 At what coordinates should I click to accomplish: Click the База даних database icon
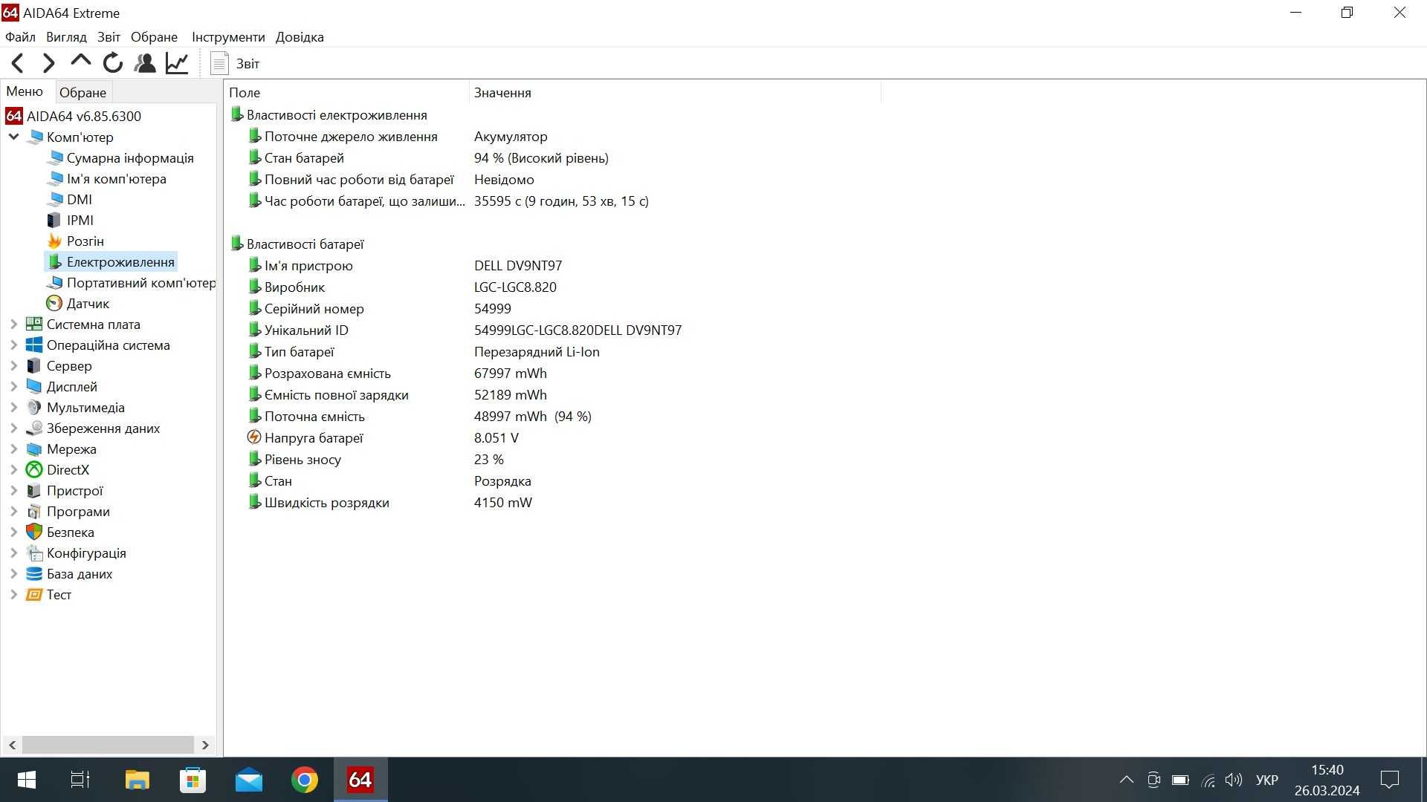(x=34, y=574)
